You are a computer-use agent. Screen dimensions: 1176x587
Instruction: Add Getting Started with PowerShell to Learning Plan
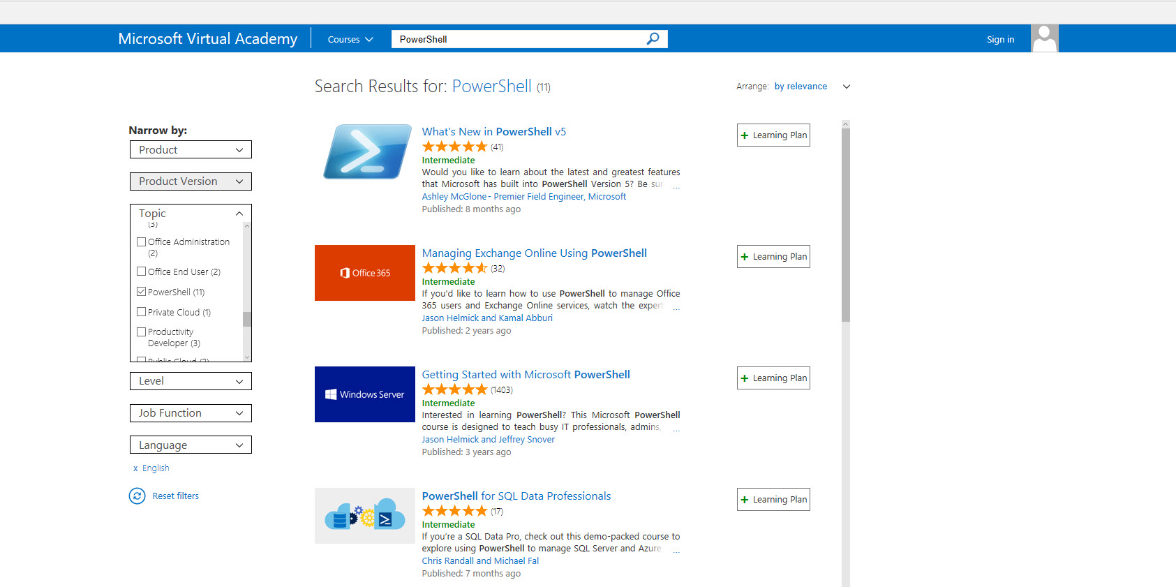pyautogui.click(x=773, y=378)
